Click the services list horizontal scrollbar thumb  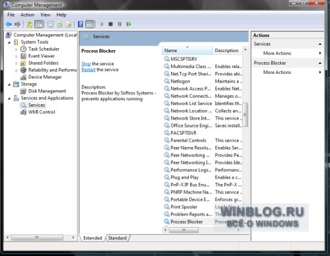183,230
